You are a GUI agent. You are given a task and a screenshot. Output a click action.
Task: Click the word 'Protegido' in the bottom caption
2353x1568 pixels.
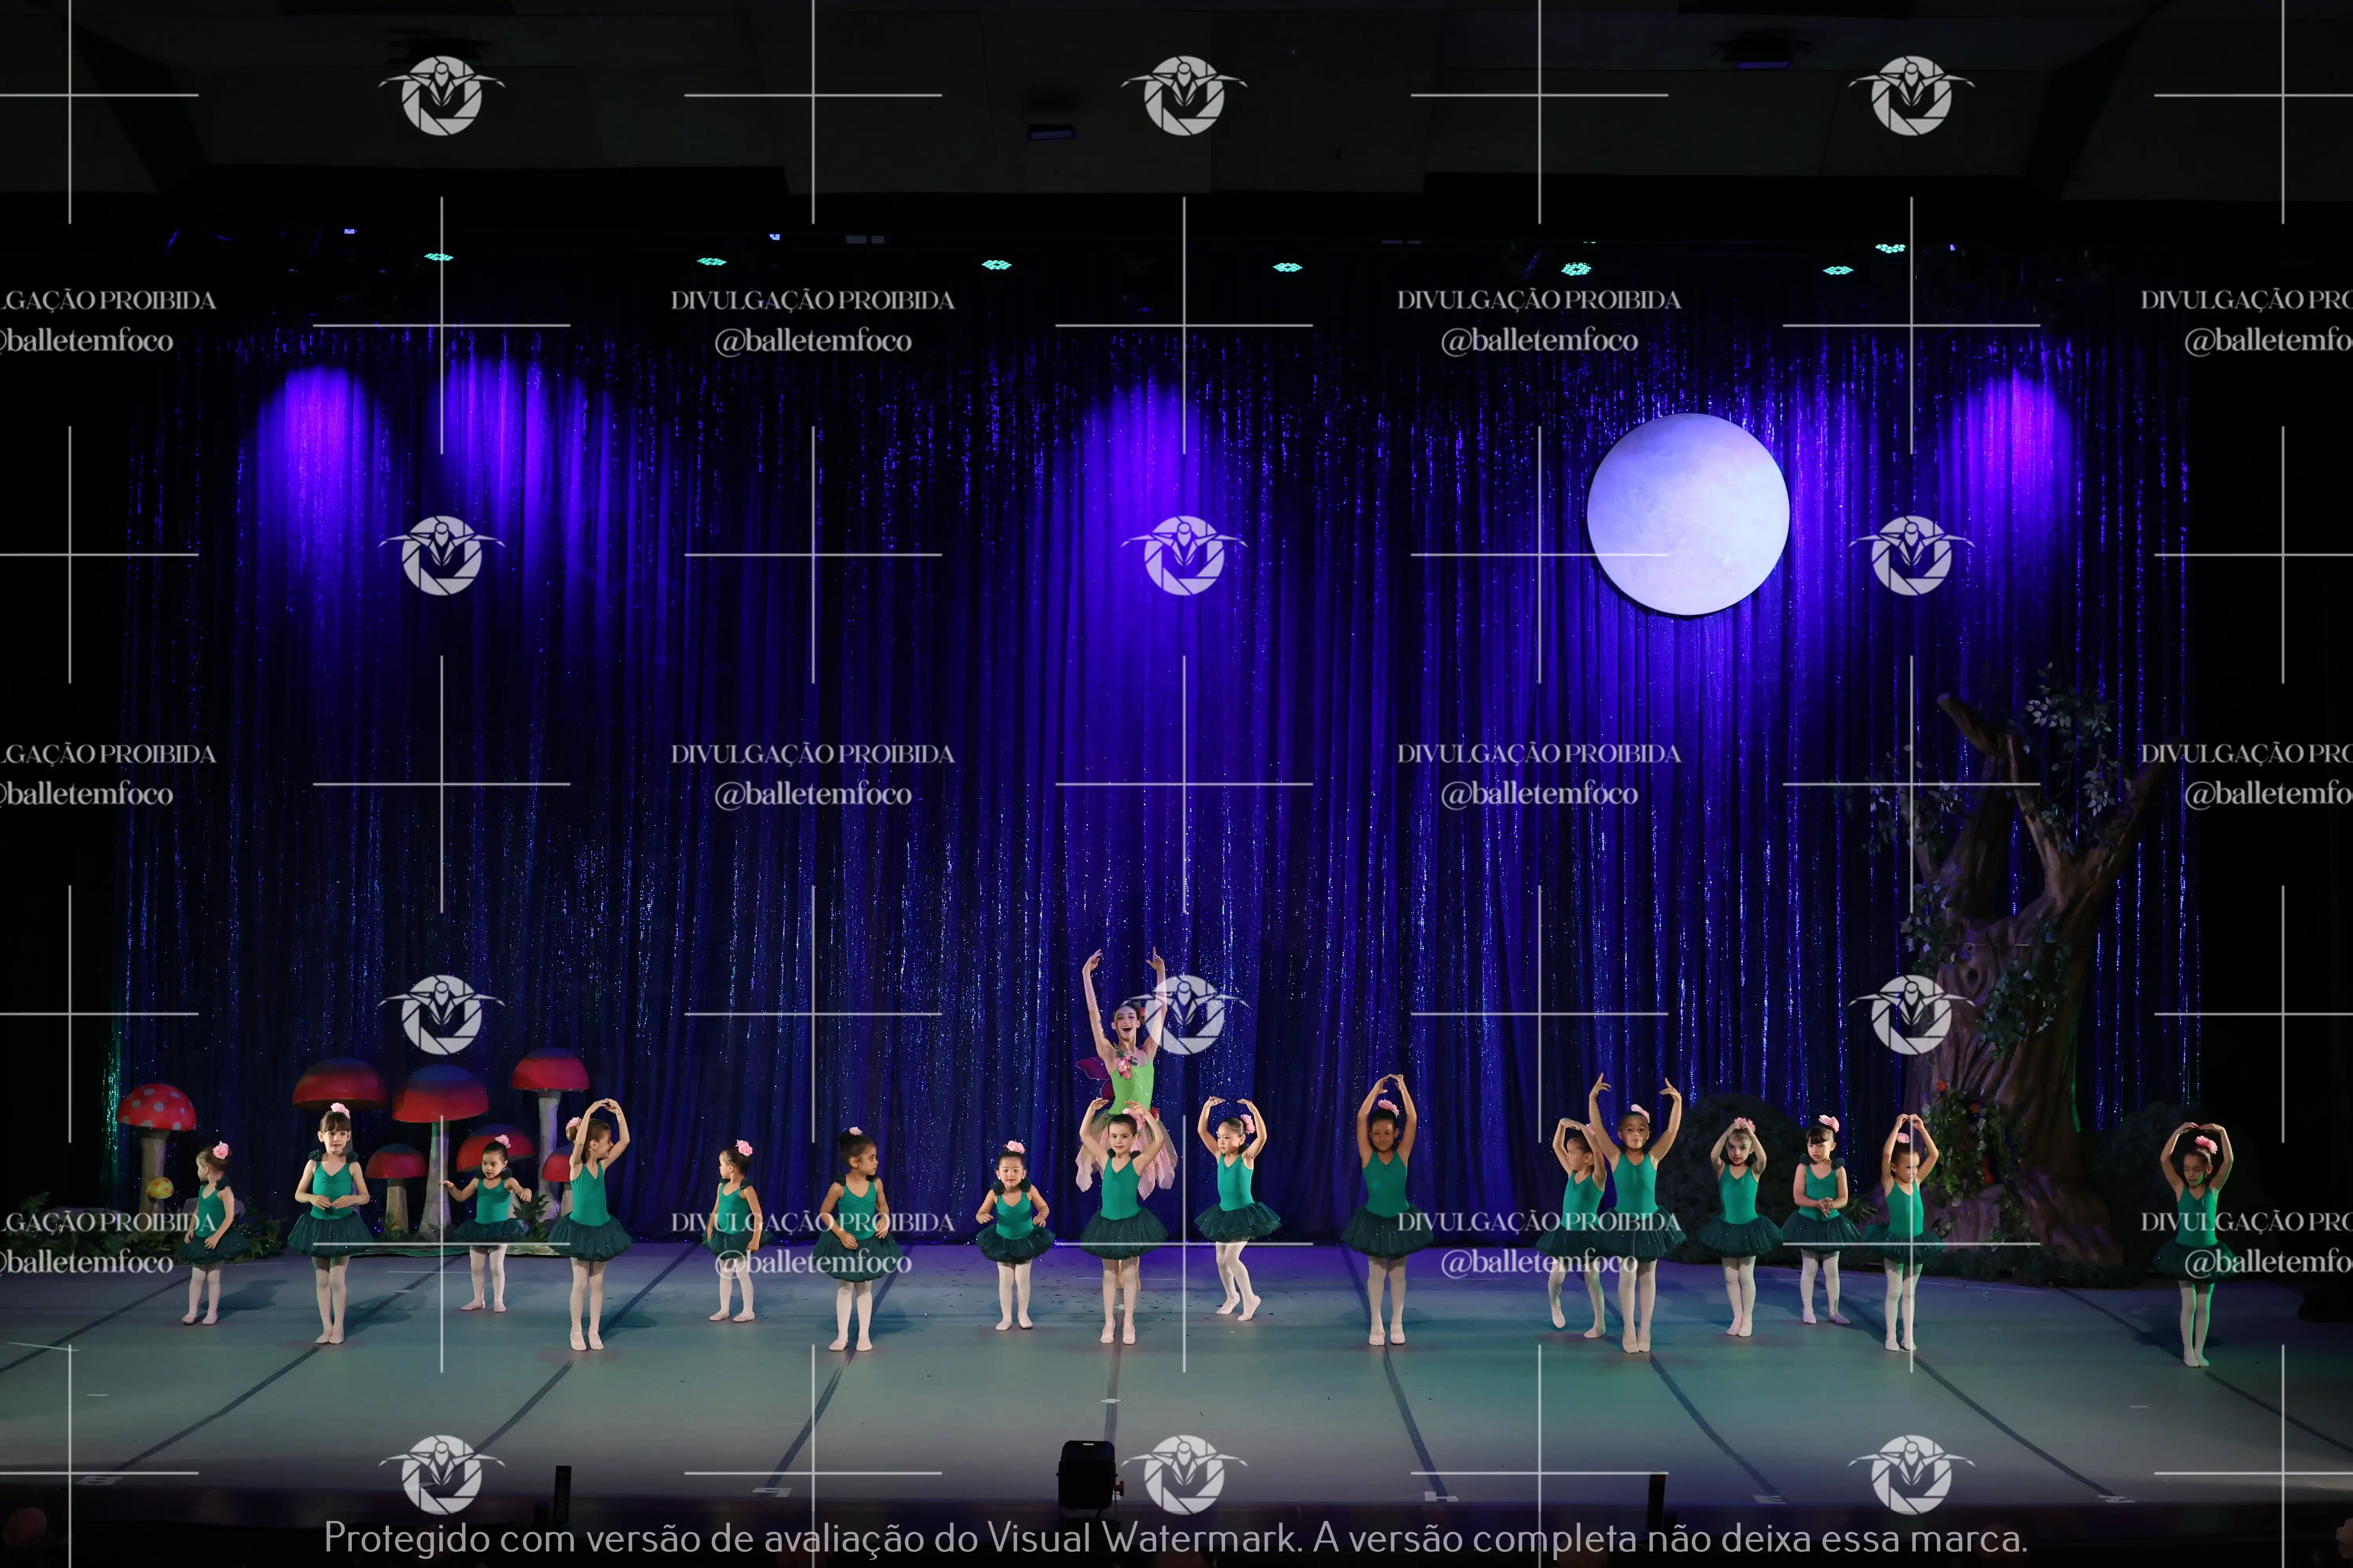click(407, 1538)
